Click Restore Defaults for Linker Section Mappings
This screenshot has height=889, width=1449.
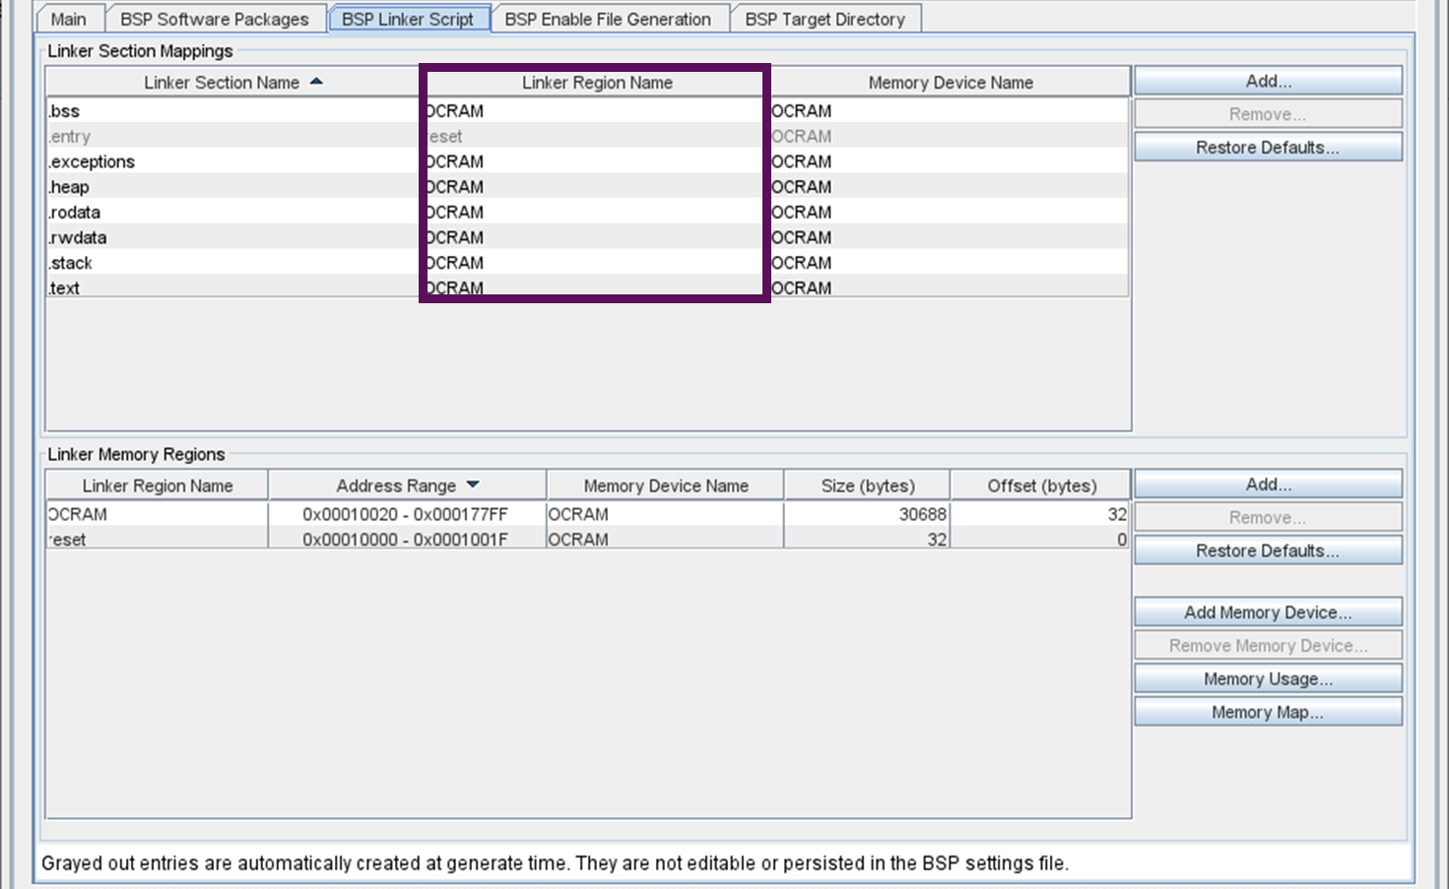(1268, 146)
